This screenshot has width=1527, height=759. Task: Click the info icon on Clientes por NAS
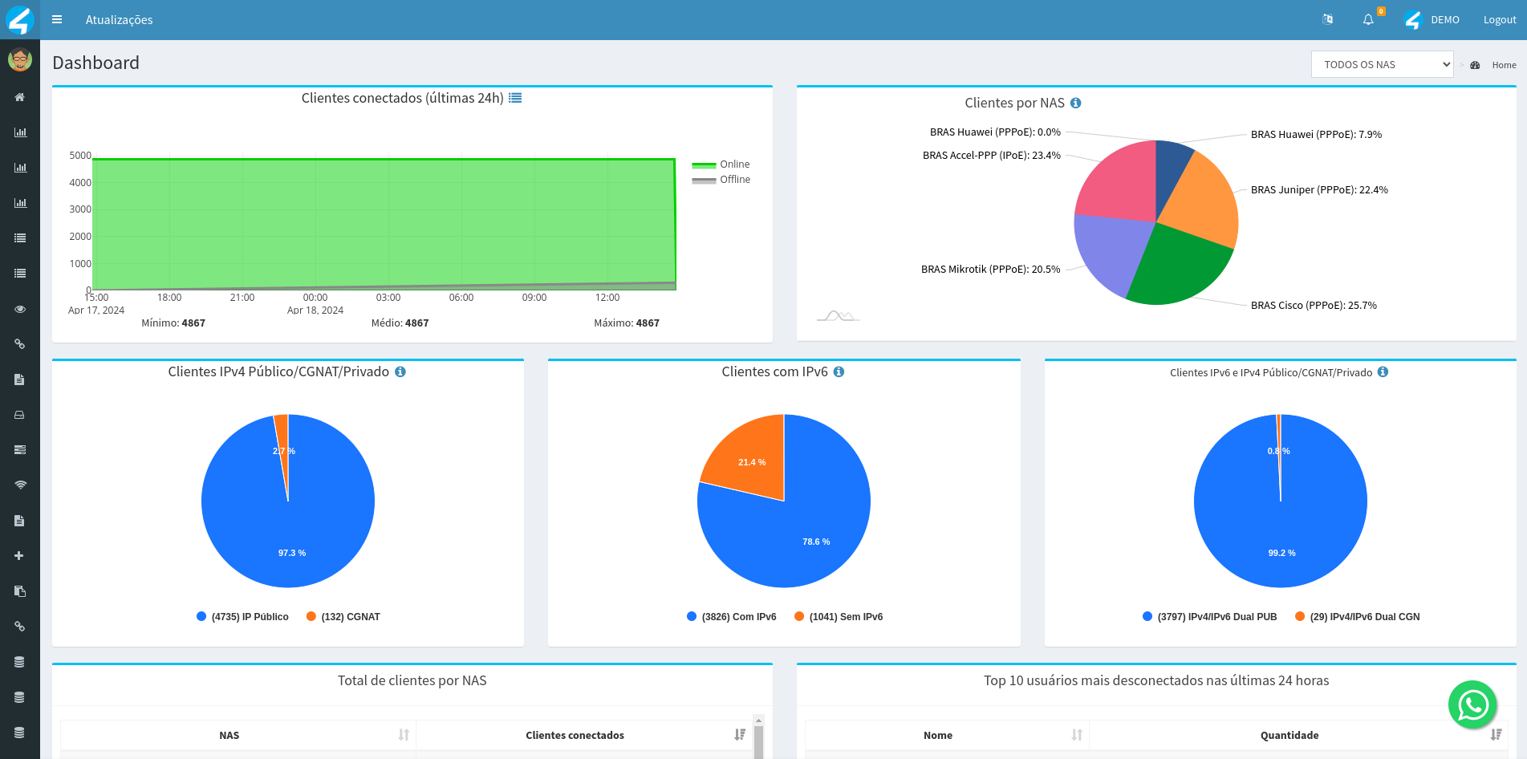(1076, 103)
